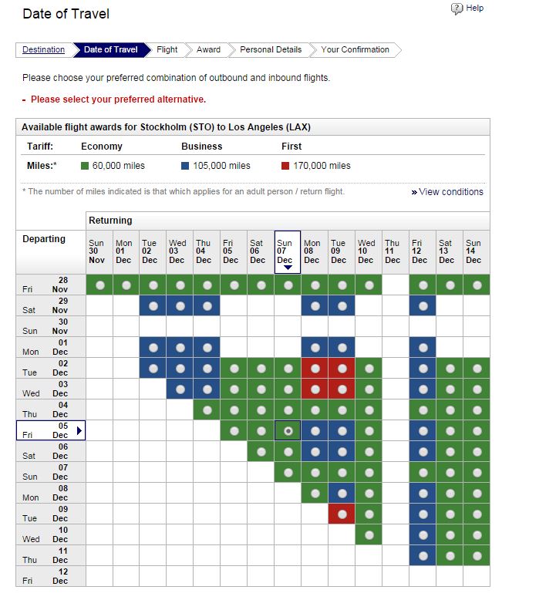Click the View conditions double-arrow icon
This screenshot has height=600, width=556.
click(x=414, y=192)
